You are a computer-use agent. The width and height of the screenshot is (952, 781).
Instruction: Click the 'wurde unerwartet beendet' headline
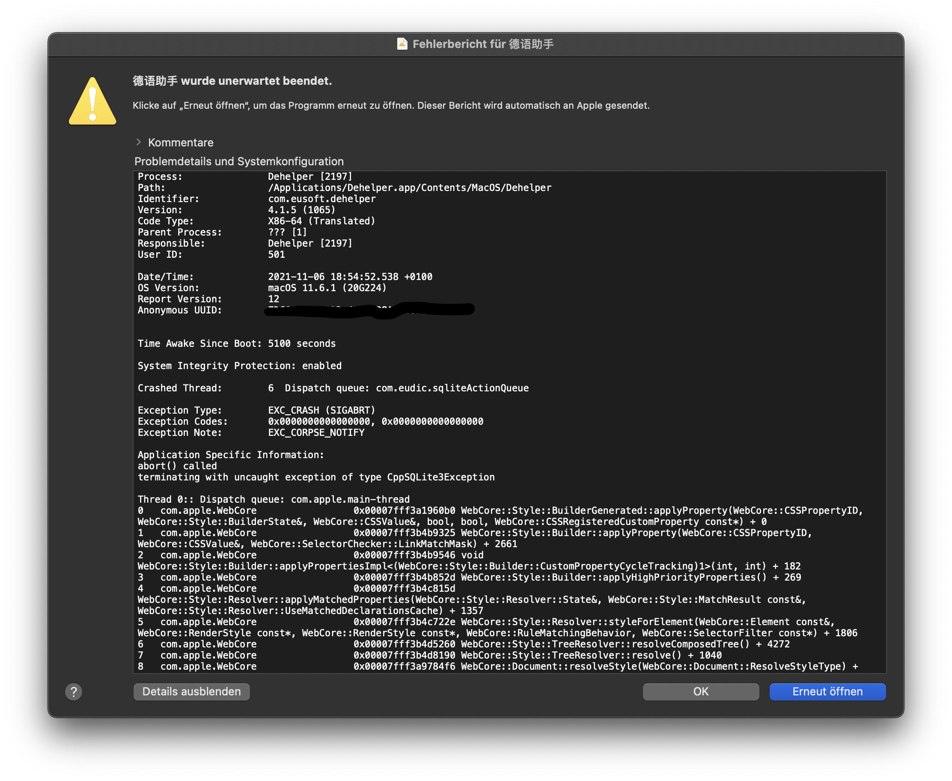[x=232, y=81]
